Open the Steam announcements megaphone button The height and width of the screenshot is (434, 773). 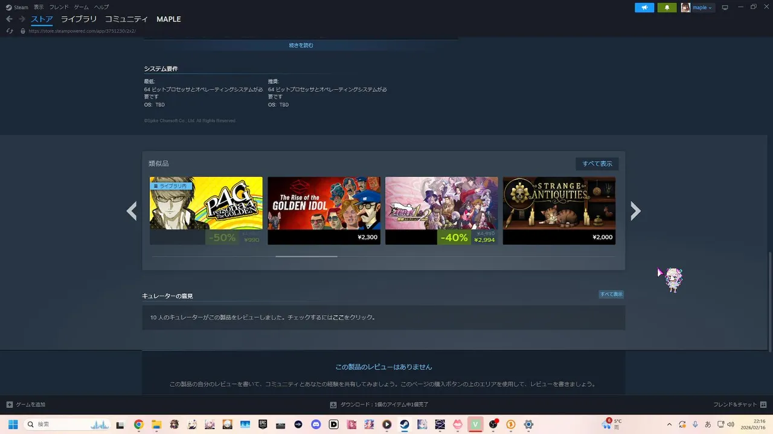pos(644,7)
